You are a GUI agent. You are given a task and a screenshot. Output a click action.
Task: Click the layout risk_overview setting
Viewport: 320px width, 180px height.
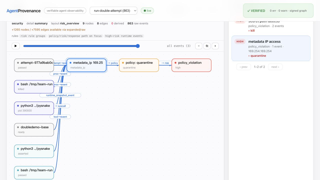coord(65,23)
